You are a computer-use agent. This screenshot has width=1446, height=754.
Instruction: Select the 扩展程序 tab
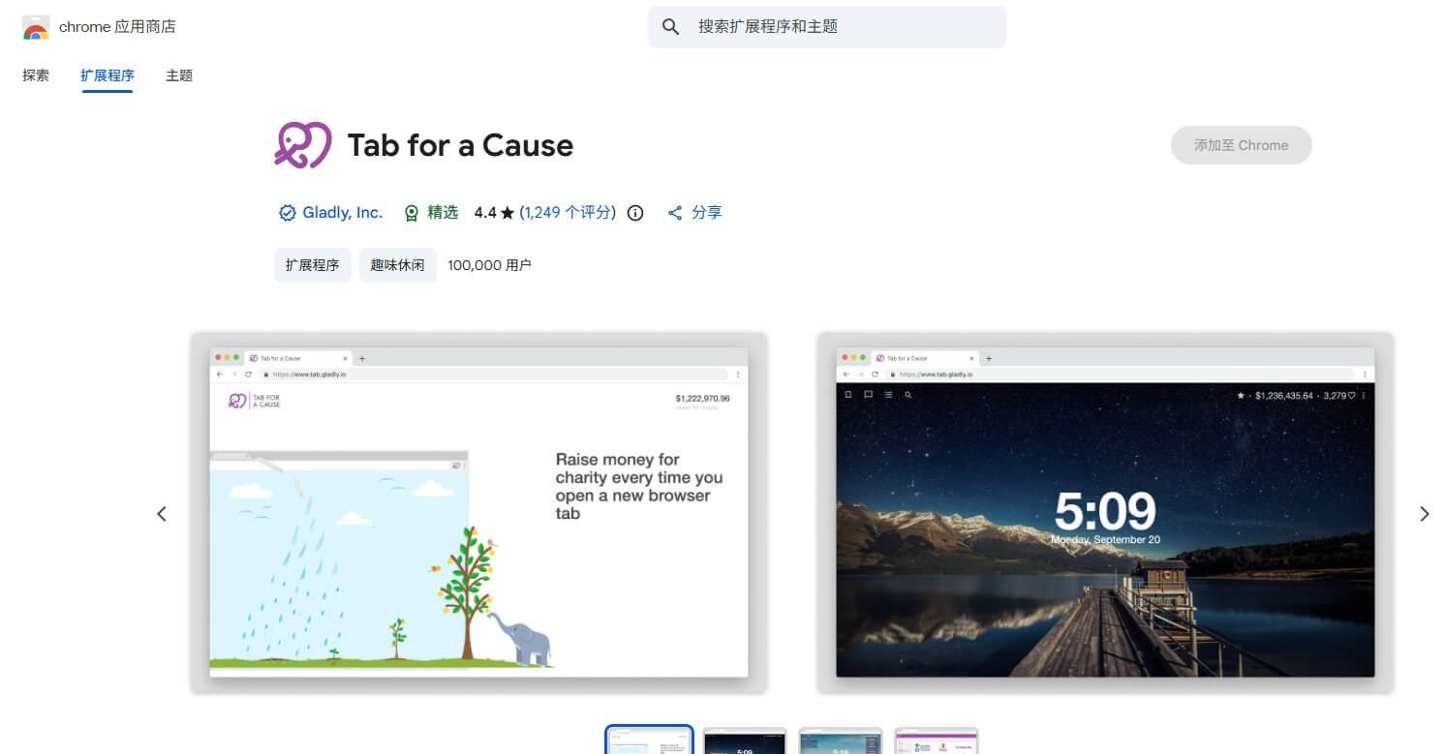point(108,75)
